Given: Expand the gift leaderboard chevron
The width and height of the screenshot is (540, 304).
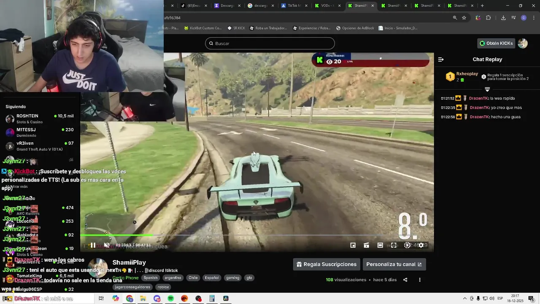Looking at the screenshot, I should click(x=487, y=89).
